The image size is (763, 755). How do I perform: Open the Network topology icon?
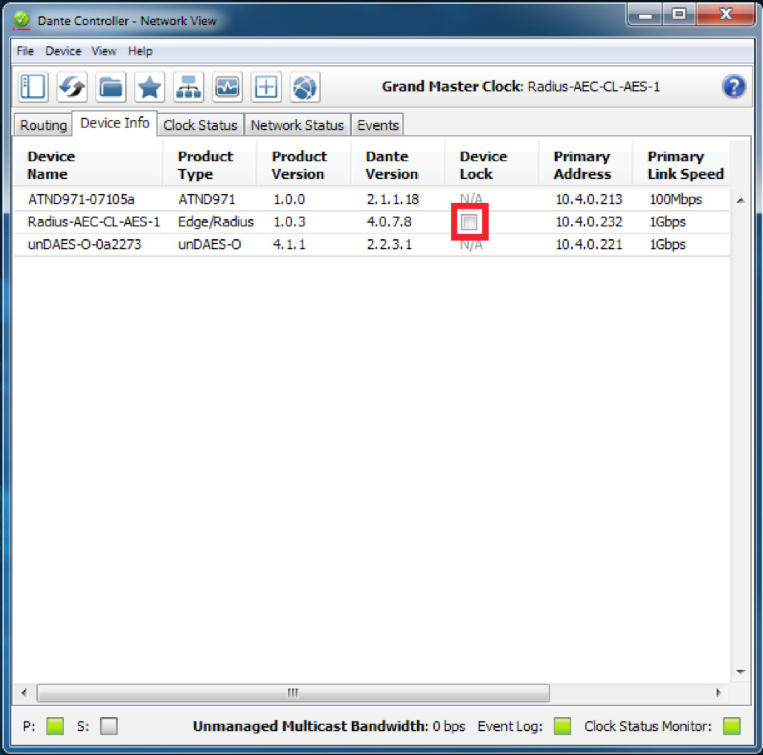pyautogui.click(x=188, y=87)
